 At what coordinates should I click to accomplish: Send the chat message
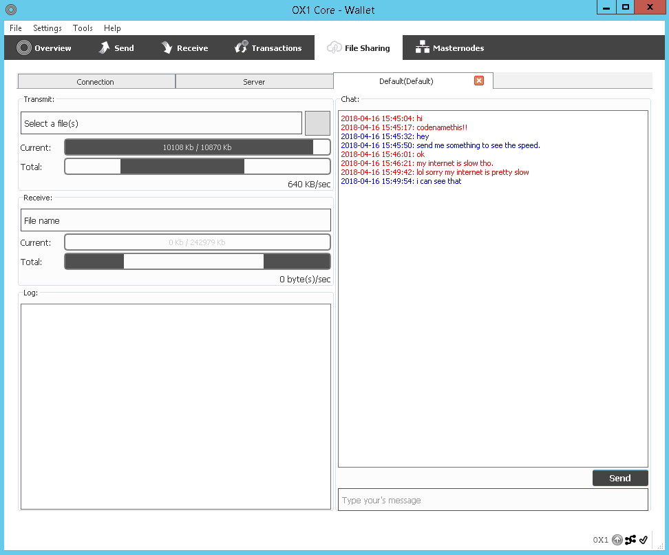[x=620, y=478]
